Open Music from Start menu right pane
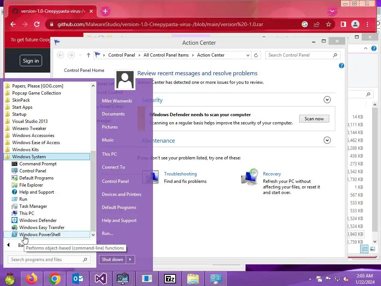This screenshot has width=381, height=286. click(x=108, y=140)
